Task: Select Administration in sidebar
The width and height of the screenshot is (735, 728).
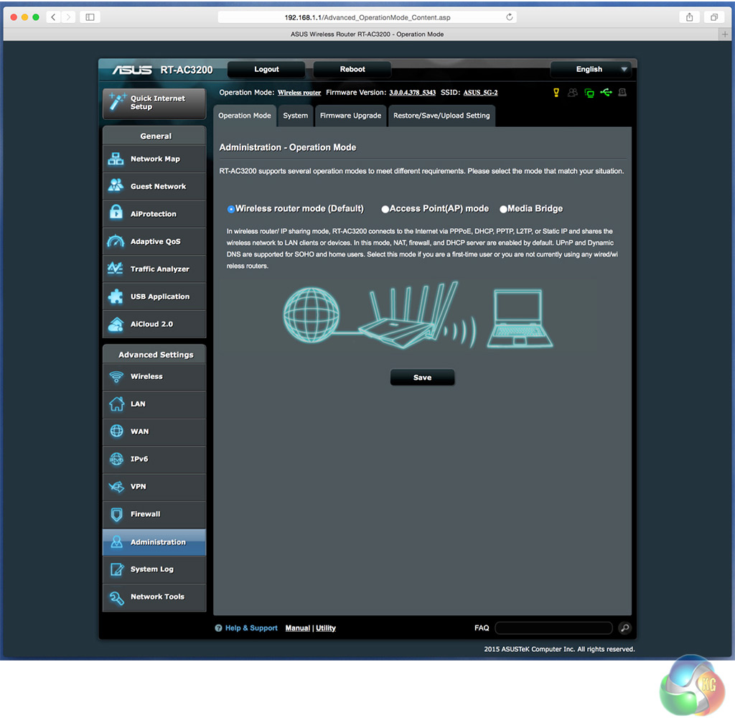Action: pos(154,542)
